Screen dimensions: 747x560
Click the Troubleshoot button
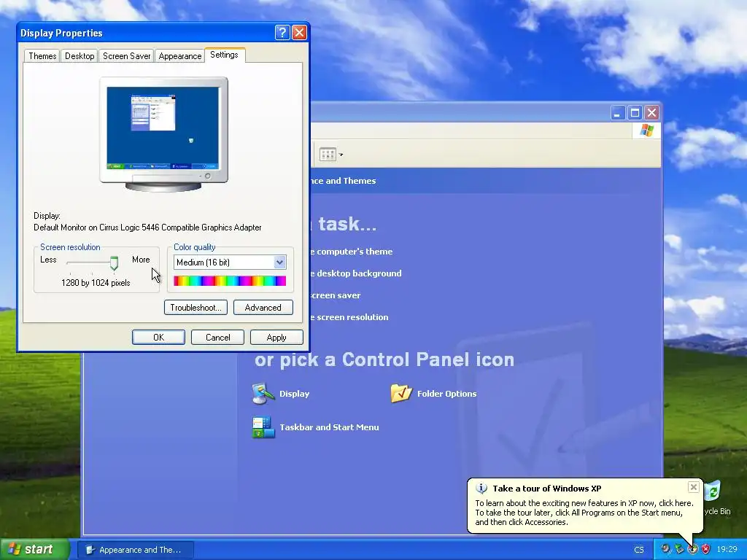click(196, 307)
